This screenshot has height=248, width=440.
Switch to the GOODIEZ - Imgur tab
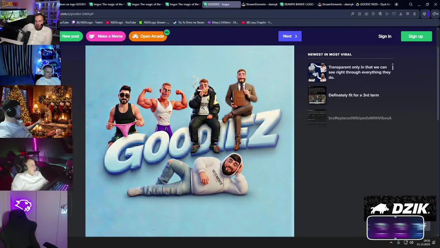click(221, 4)
